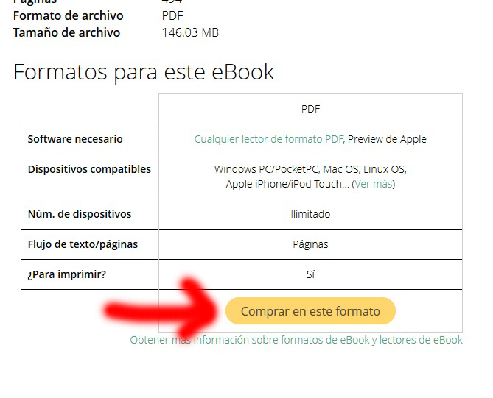This screenshot has height=398, width=493.
Task: Click the Formato de archivo label
Action: (69, 15)
